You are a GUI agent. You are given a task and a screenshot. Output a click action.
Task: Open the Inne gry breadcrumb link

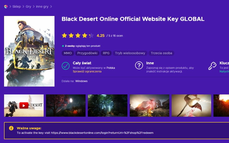tap(42, 7)
